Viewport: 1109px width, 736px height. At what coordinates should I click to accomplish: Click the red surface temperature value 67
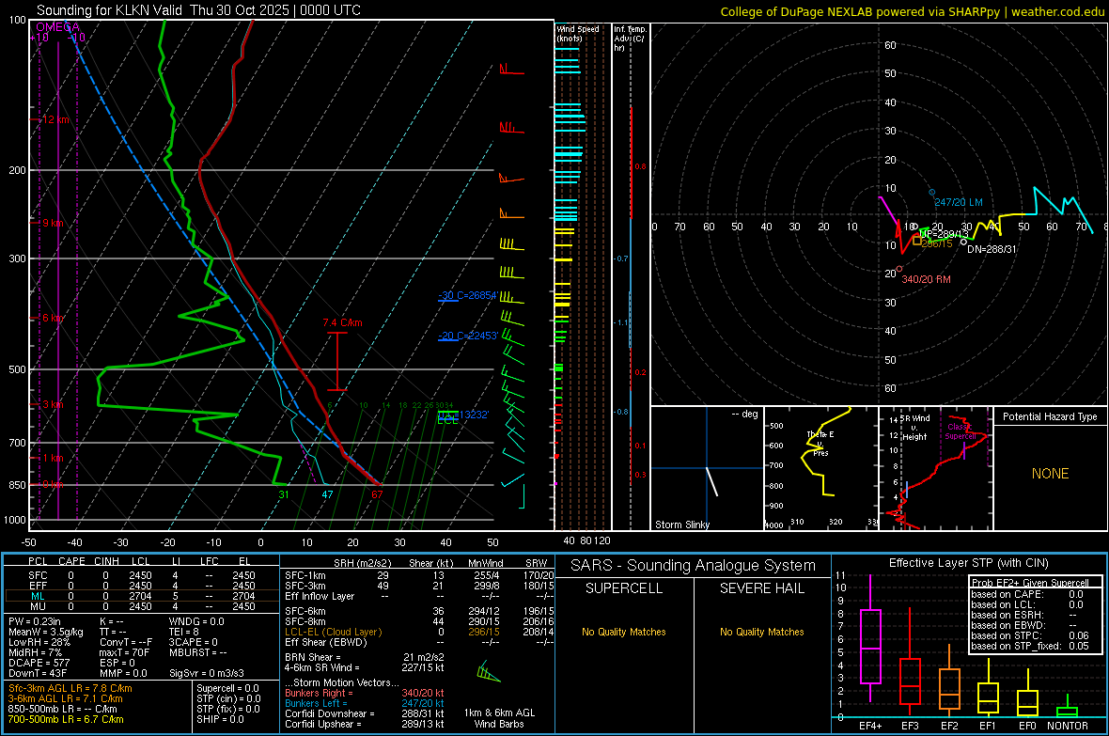click(x=377, y=494)
